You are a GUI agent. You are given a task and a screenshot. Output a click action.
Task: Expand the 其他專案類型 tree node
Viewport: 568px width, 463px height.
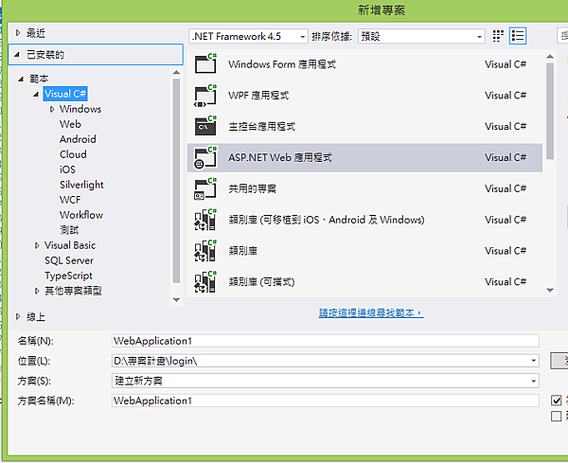[x=37, y=291]
